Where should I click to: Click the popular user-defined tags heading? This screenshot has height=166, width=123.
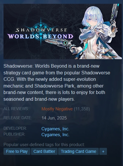point(44,145)
